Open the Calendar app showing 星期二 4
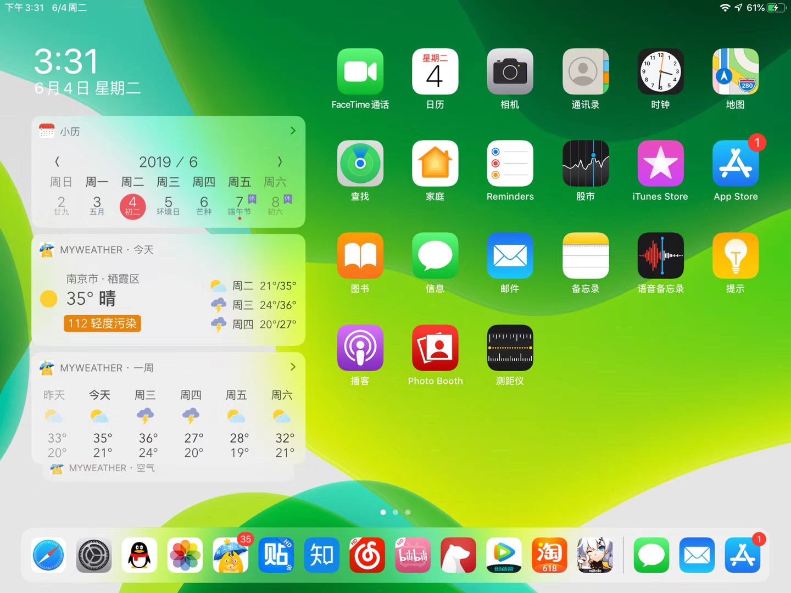 (435, 71)
